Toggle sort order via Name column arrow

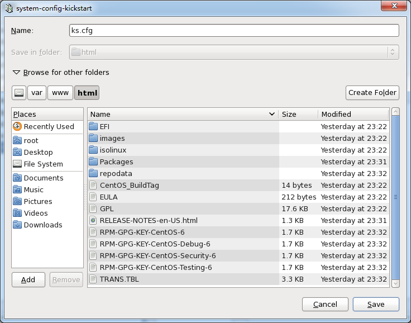click(272, 114)
